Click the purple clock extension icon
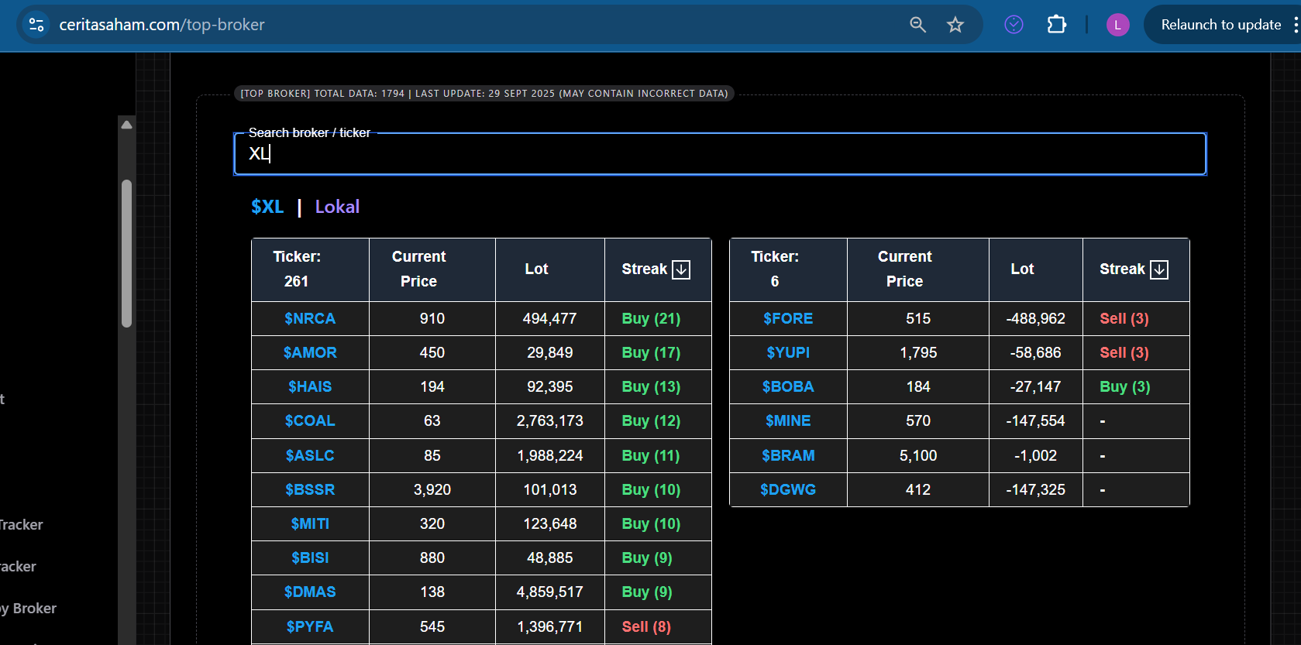The image size is (1301, 645). coord(1014,25)
